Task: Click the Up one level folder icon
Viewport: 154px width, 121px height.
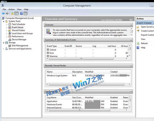Action: click(x=13, y=13)
